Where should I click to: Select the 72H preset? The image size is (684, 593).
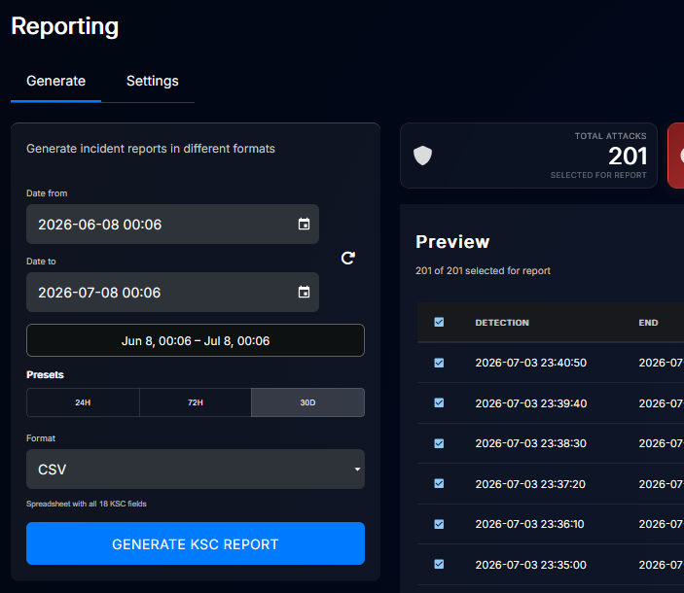196,402
